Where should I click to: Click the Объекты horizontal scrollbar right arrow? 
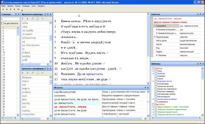pos(145,119)
